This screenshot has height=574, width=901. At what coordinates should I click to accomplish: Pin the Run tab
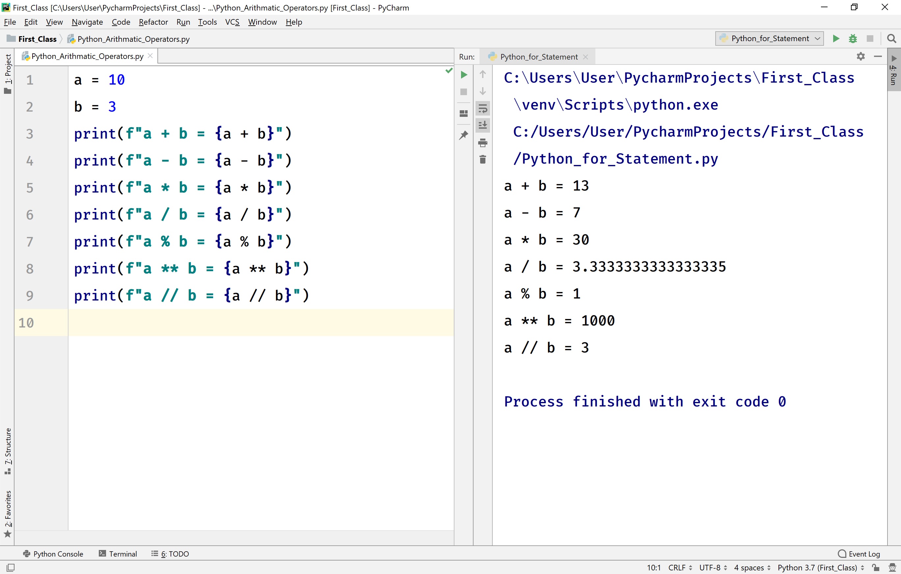pos(464,135)
